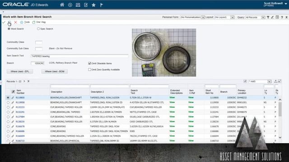
Task: Click the Find icon beside the checkmark
Action: pyautogui.click(x=9, y=22)
